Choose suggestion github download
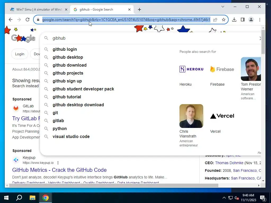Screen dimensions: 271x203 tap(70, 65)
